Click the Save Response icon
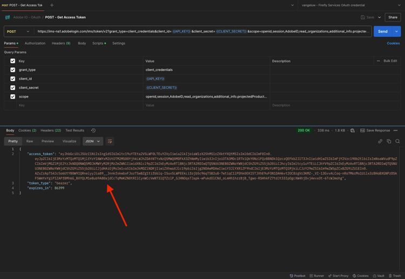The height and width of the screenshot is (279, 405). click(x=362, y=130)
